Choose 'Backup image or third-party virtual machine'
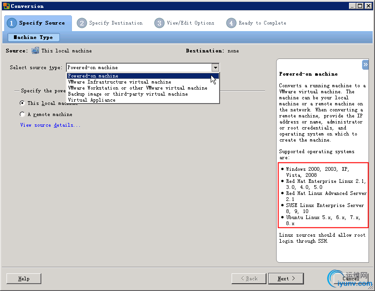This screenshot has height=291, width=375. 143,94
